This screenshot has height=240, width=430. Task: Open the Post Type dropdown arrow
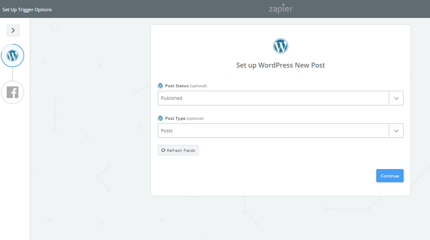[x=396, y=131]
